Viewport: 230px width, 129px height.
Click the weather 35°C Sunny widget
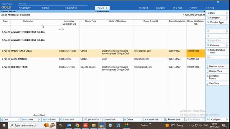[x=174, y=125]
